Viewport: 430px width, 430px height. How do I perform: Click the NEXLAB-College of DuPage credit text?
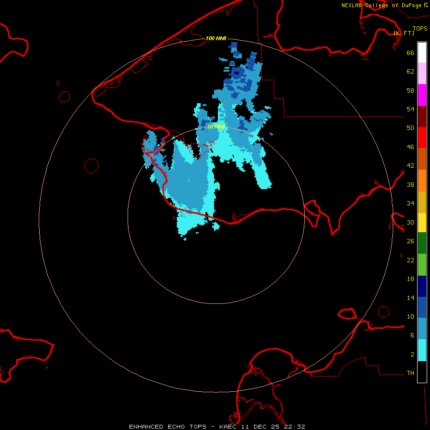[x=381, y=5]
